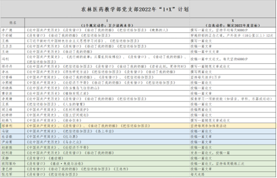Click the 姓名 column header cell
This screenshot has height=178, width=277.
point(13,23)
